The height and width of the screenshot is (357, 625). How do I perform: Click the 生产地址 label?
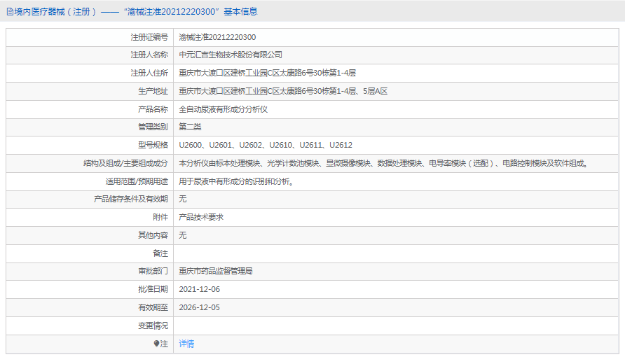point(153,92)
